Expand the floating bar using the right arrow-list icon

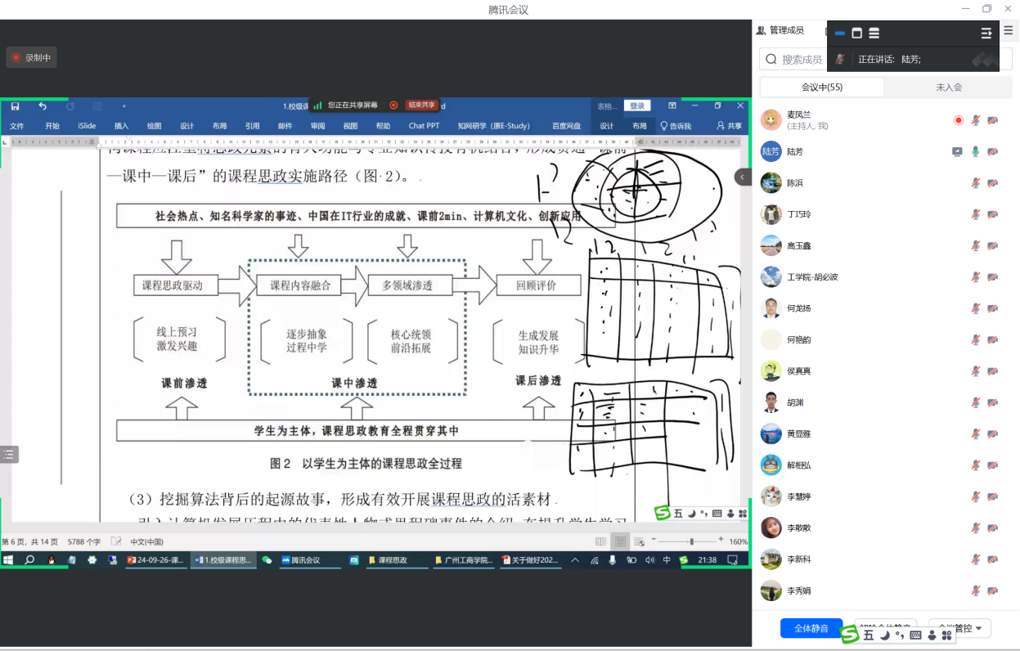(986, 34)
